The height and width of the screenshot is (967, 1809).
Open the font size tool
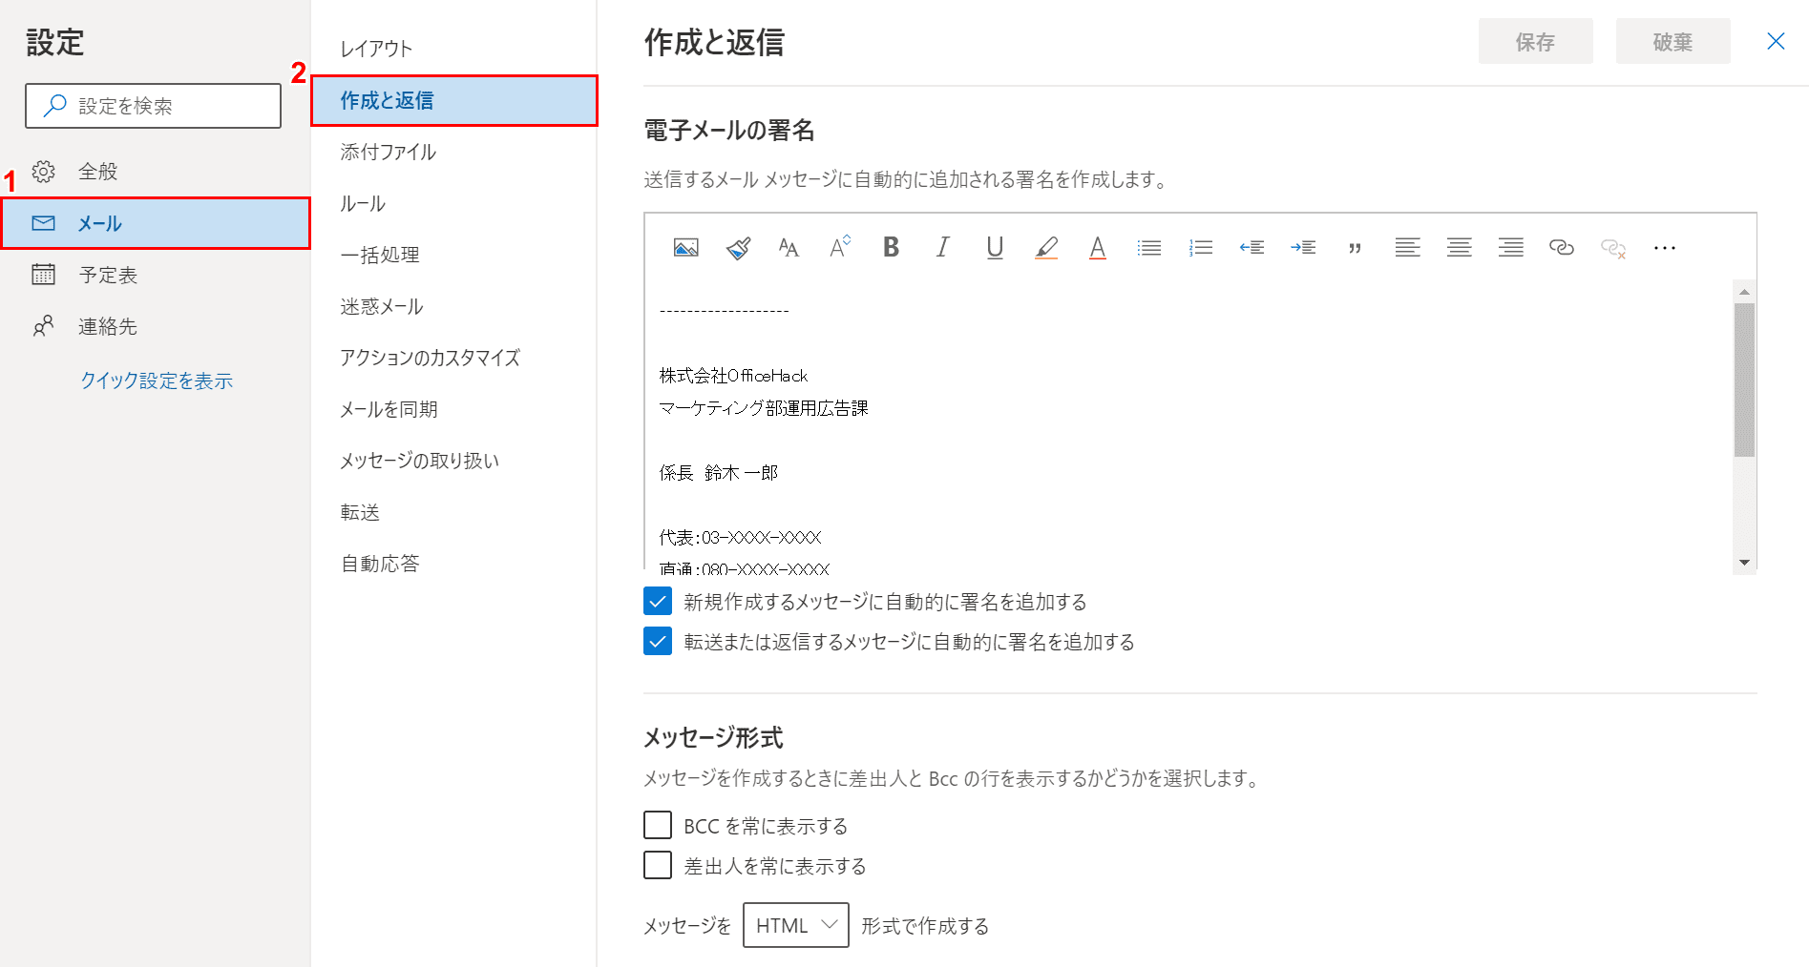[789, 248]
